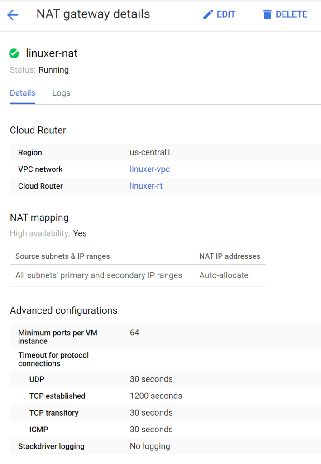Click the green check status icon
This screenshot has height=464, width=321.
pos(14,53)
